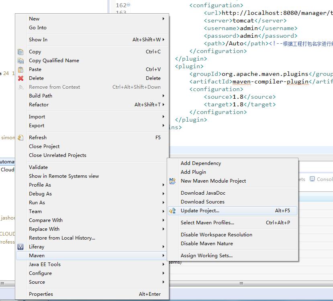Expand the Configure submenu arrow
The width and height of the screenshot is (333, 301).
pyautogui.click(x=163, y=273)
